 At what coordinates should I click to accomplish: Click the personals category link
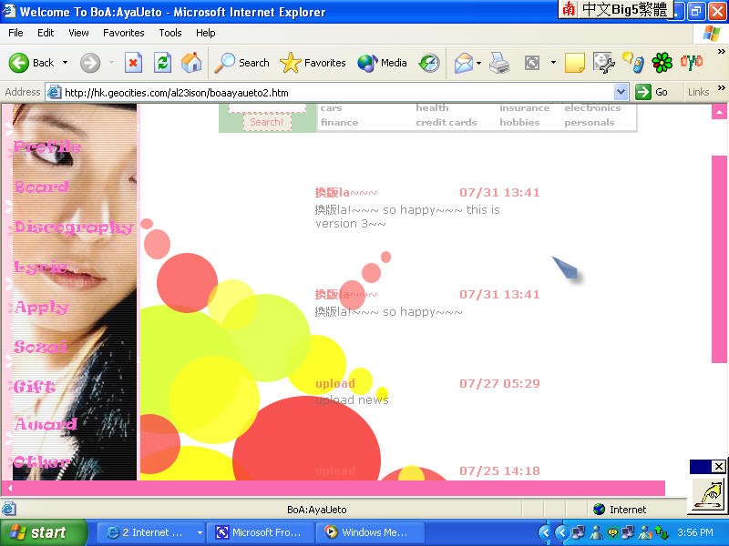(x=589, y=123)
